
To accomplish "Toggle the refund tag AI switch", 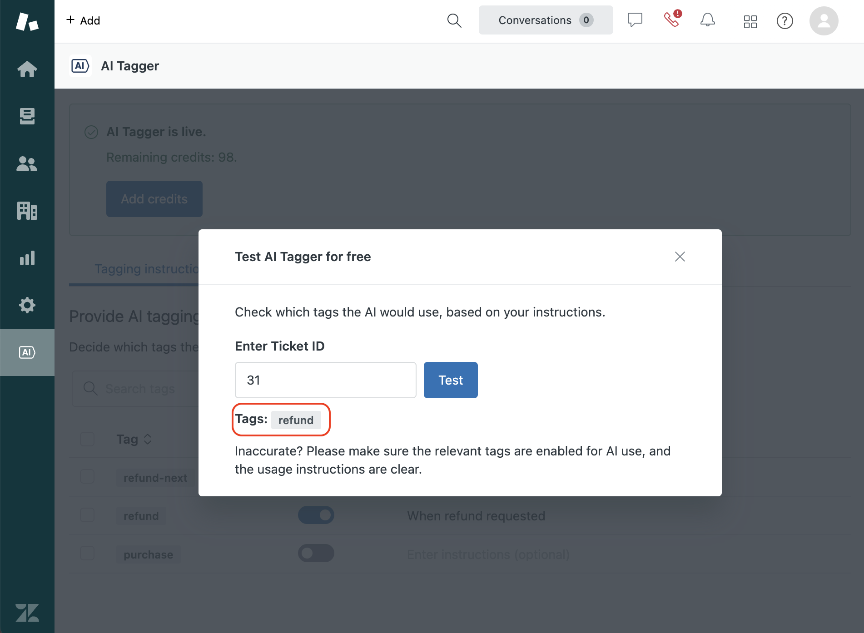I will pos(316,515).
